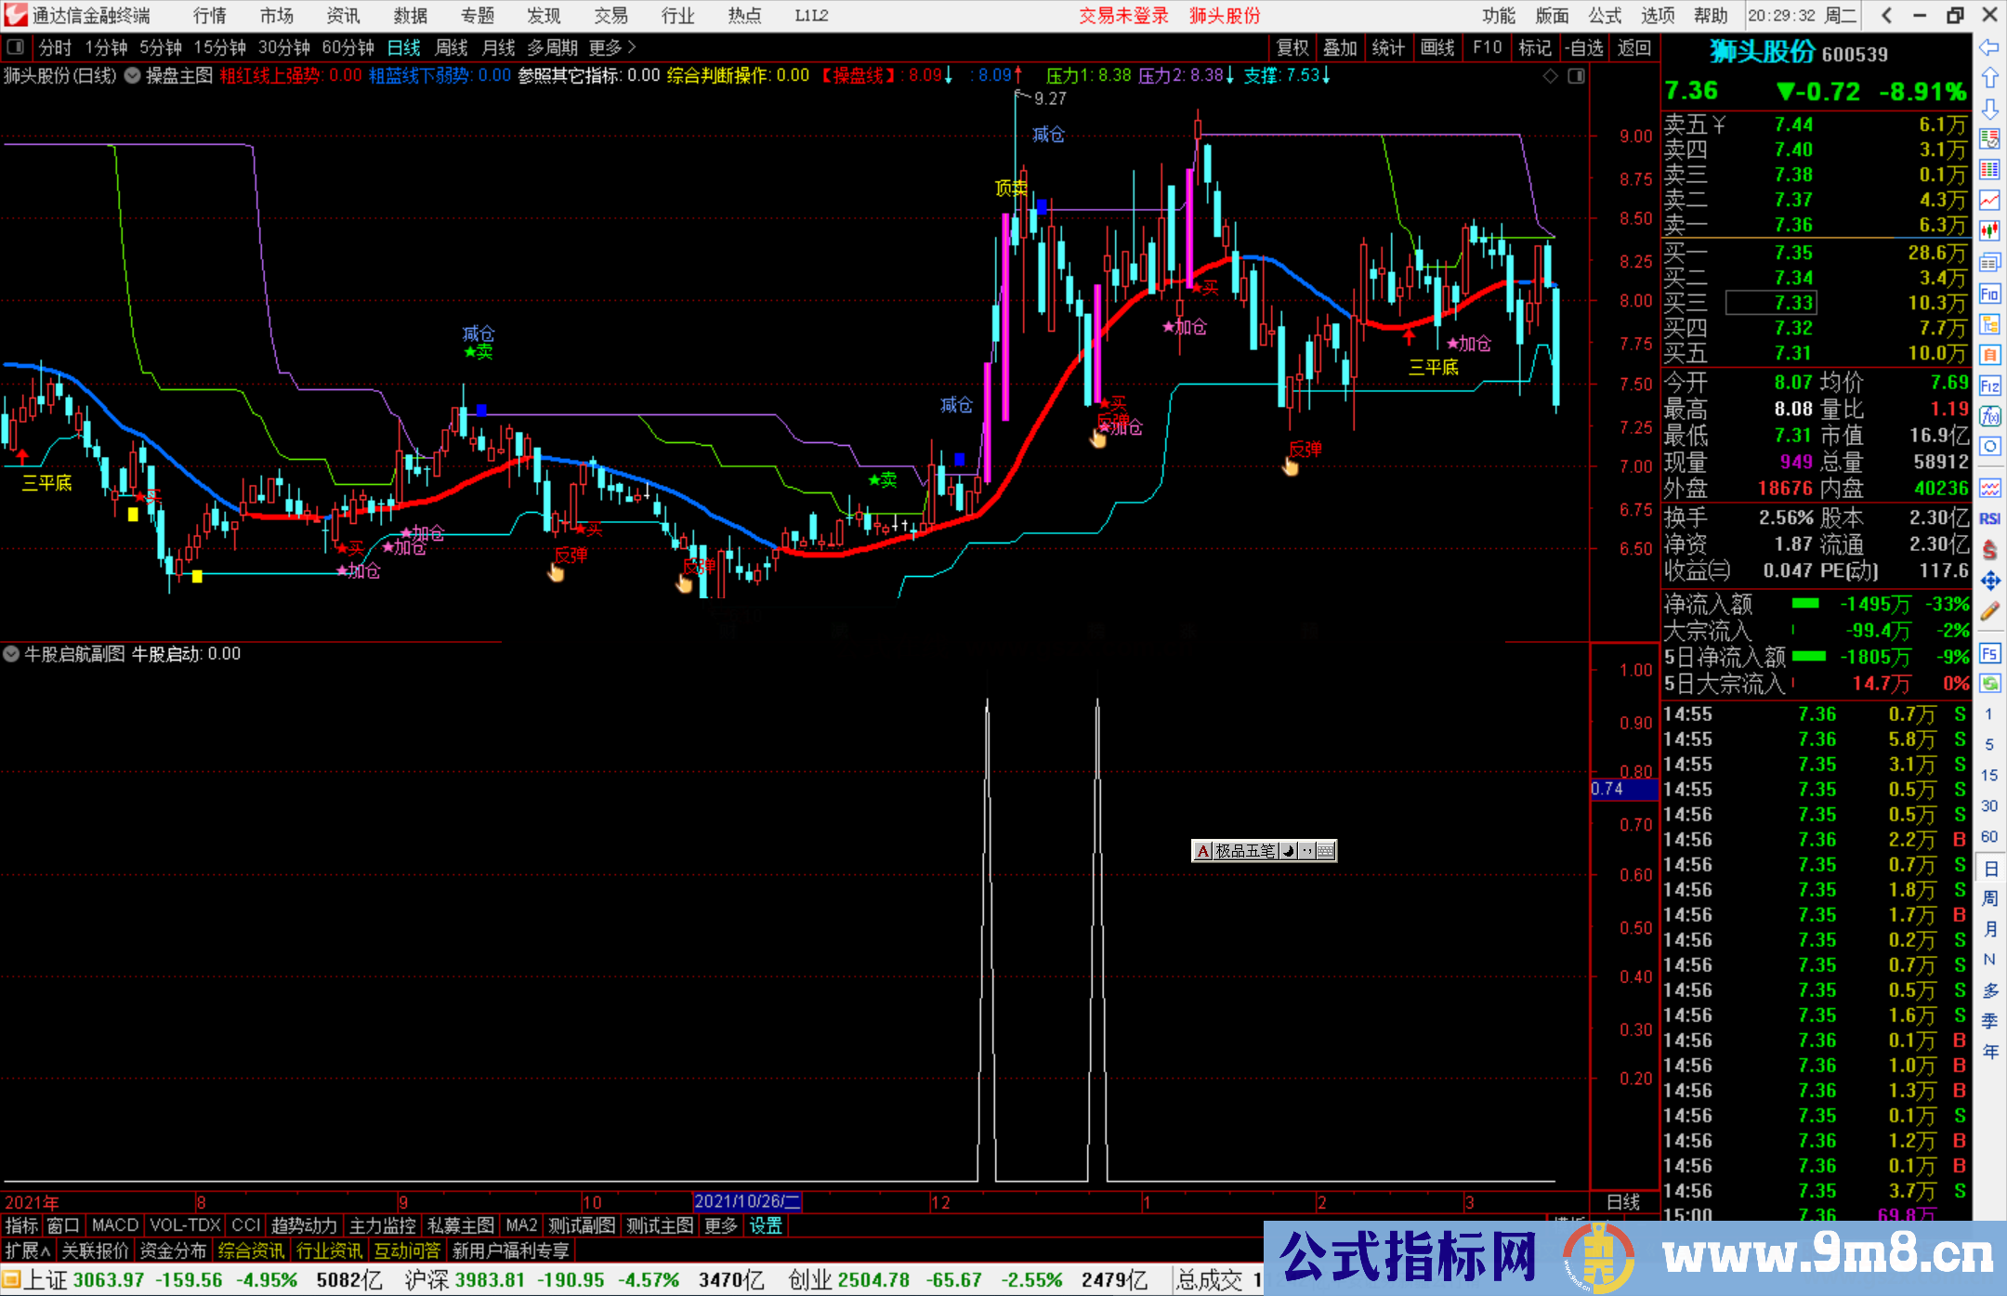Click the 复权 button
Screen dimensions: 2007x1296
pos(1292,47)
